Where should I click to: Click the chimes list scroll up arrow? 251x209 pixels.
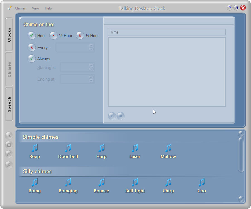(x=241, y=134)
